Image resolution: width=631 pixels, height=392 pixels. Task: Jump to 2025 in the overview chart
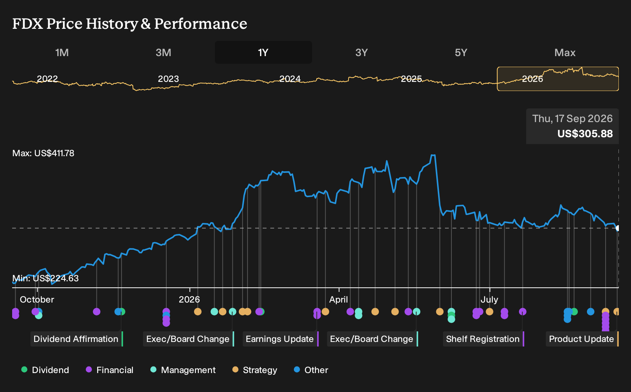412,79
